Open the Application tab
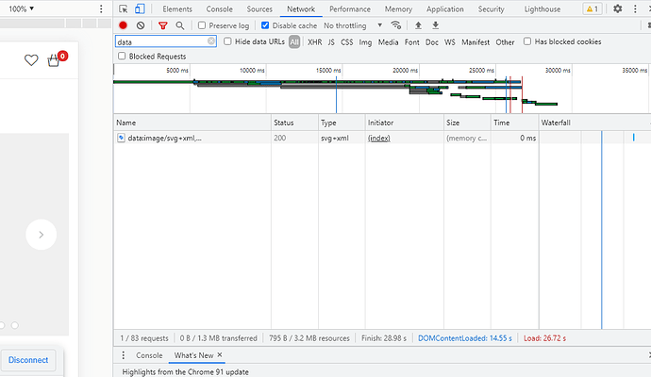651x377 pixels. (x=445, y=9)
